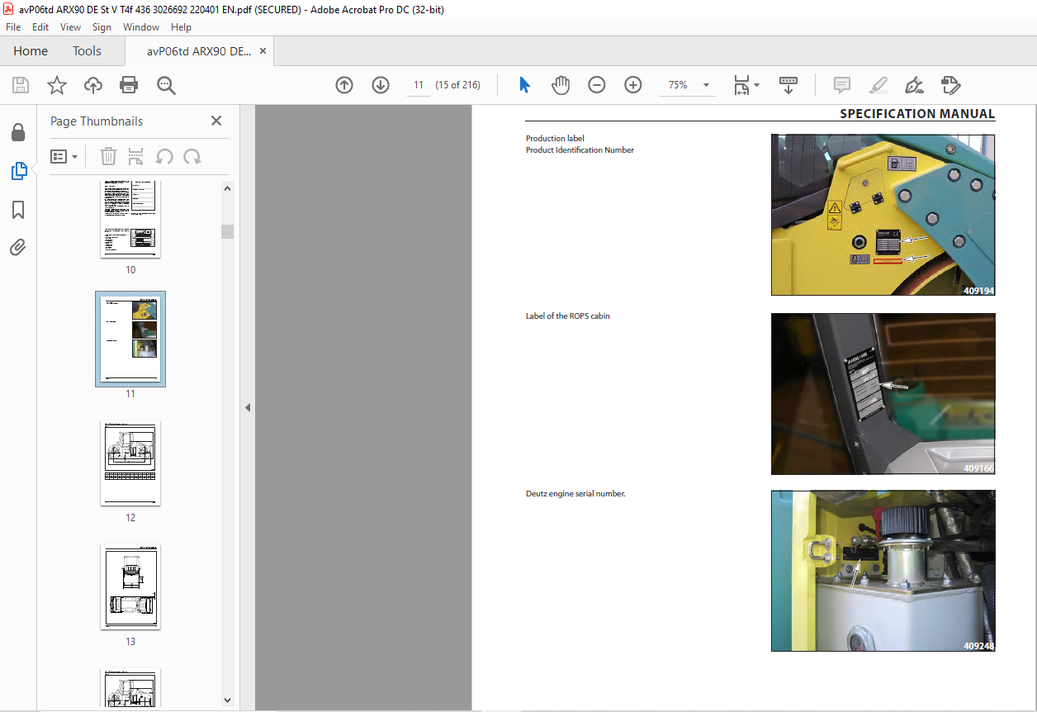Open the File menu
This screenshot has width=1037, height=712.
pyautogui.click(x=13, y=27)
